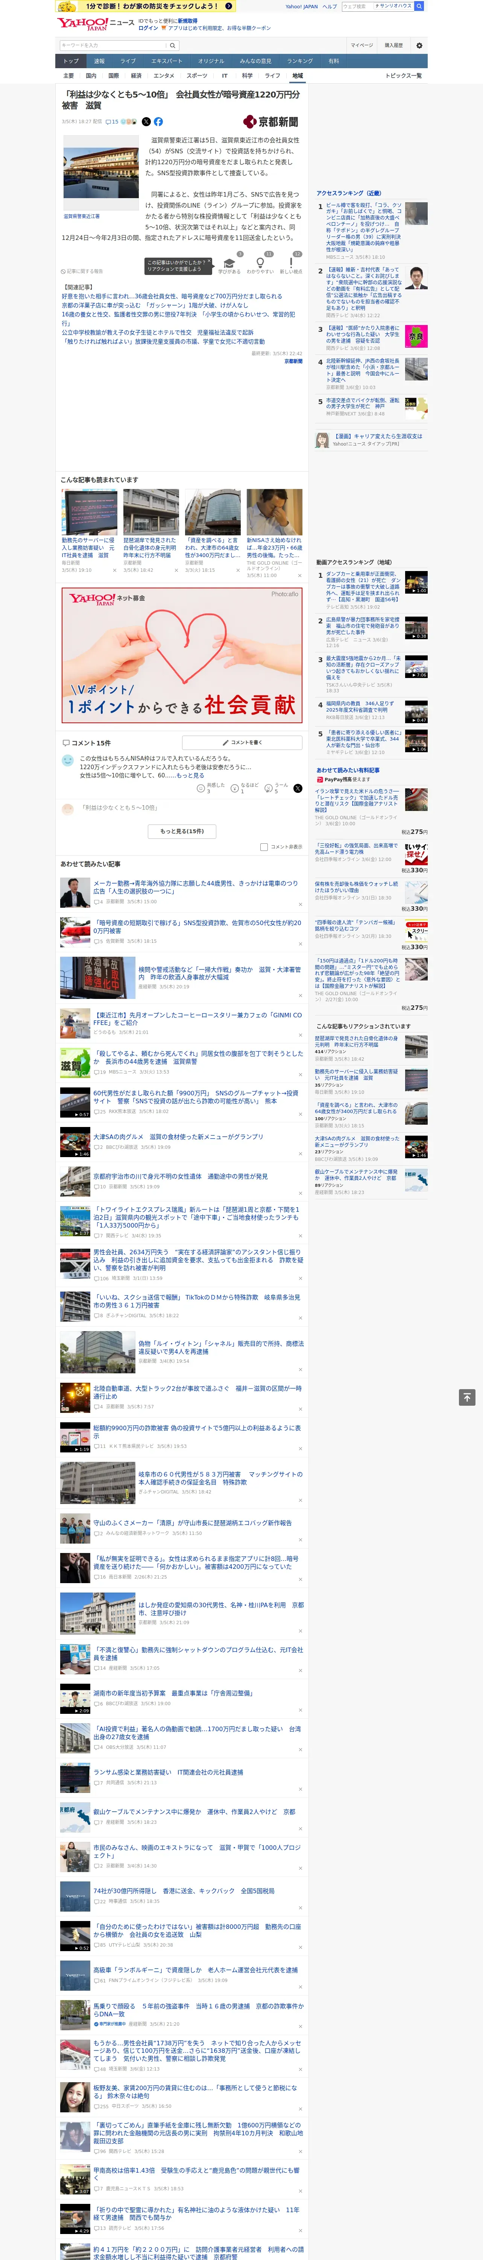This screenshot has height=2260, width=483.
Task: Click the Yahoo! JAPAN News logo
Action: (x=96, y=24)
